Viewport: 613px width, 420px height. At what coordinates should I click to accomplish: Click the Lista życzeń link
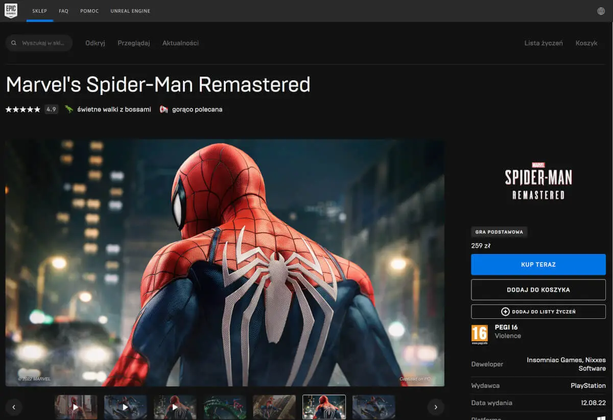pos(544,43)
